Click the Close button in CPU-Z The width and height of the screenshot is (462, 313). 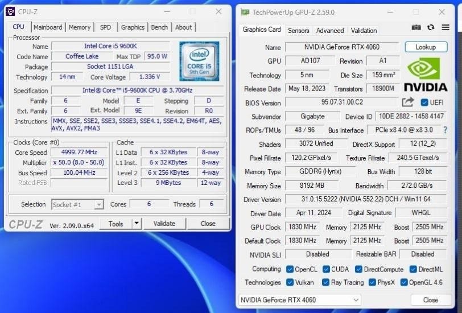[x=208, y=224]
